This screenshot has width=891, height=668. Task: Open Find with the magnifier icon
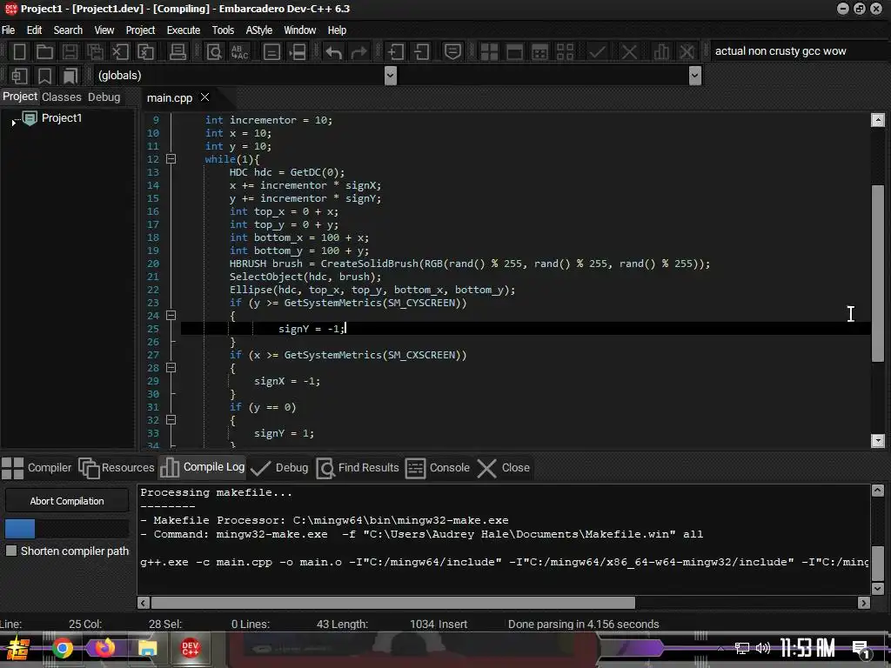(x=214, y=51)
